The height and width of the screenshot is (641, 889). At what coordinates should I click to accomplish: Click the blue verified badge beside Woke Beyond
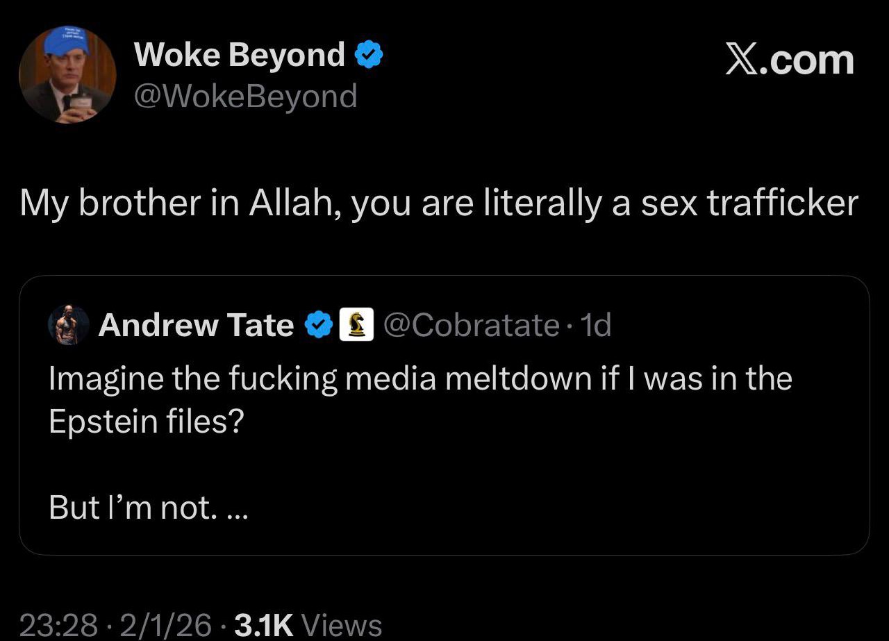click(x=369, y=55)
